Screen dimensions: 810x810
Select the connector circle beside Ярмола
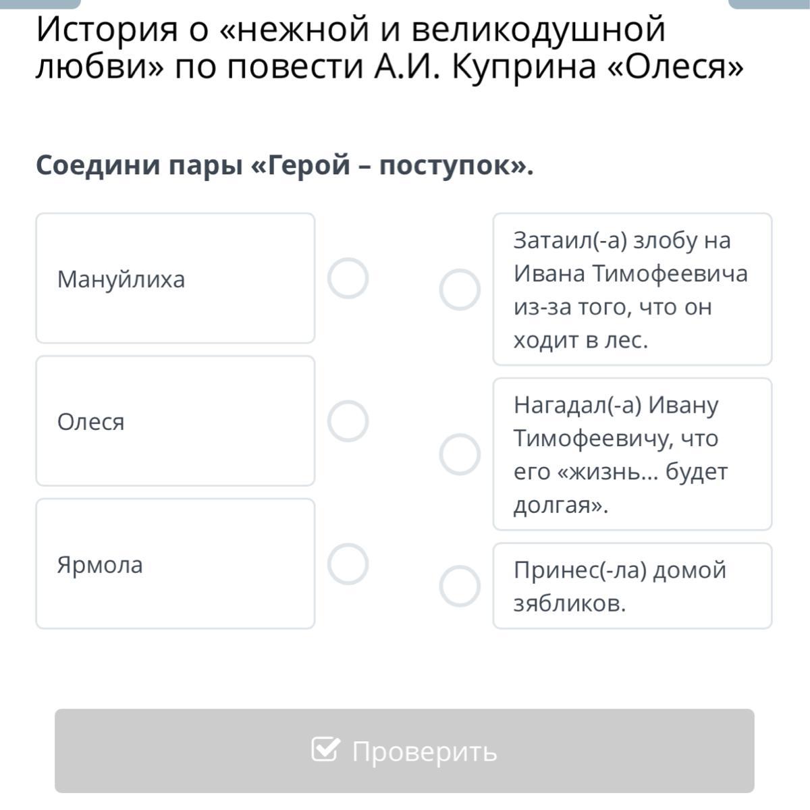coord(348,564)
